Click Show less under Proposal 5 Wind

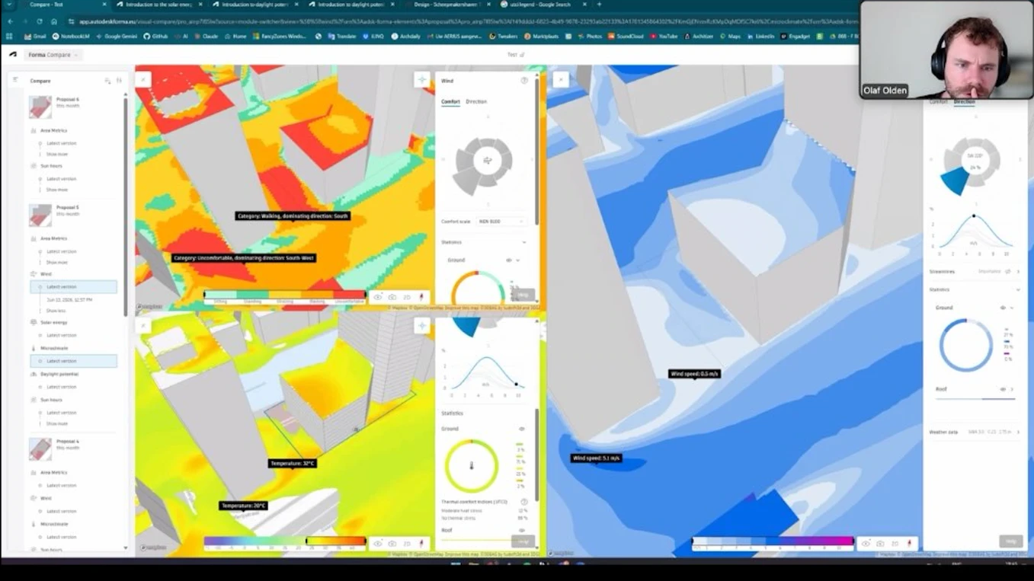(x=56, y=311)
